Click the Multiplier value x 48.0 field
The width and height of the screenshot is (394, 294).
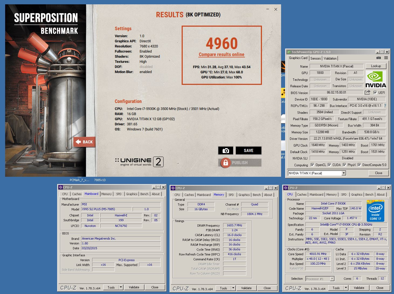318,259
